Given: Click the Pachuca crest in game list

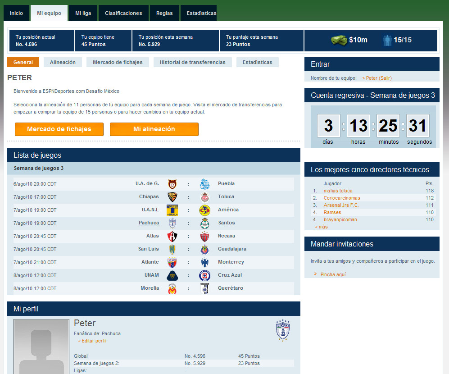Looking at the screenshot, I should tap(172, 223).
